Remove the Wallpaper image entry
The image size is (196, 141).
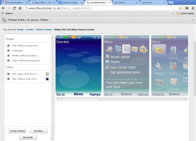click(x=8, y=50)
